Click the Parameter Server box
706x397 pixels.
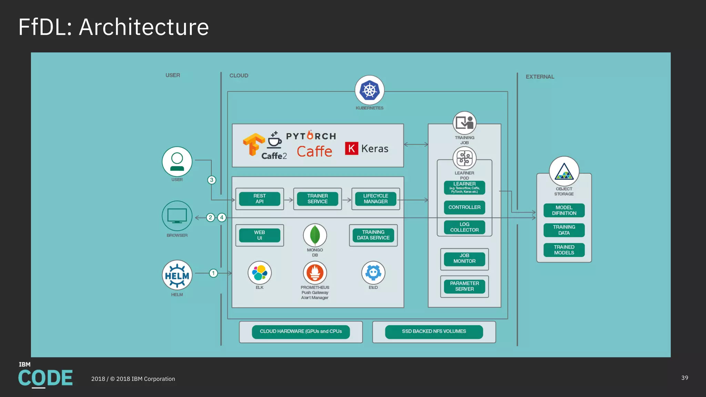click(464, 286)
